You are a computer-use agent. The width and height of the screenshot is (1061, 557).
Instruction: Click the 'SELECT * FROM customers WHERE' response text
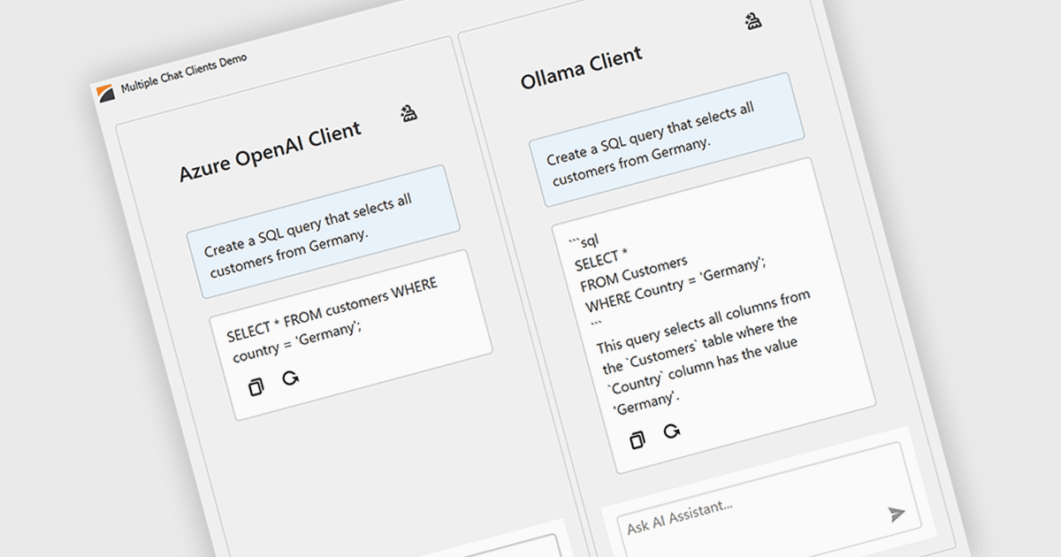pyautogui.click(x=333, y=309)
